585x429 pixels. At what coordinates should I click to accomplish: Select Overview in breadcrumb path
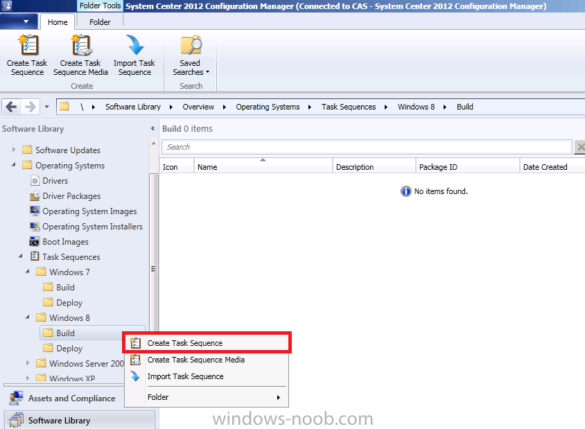coord(198,107)
